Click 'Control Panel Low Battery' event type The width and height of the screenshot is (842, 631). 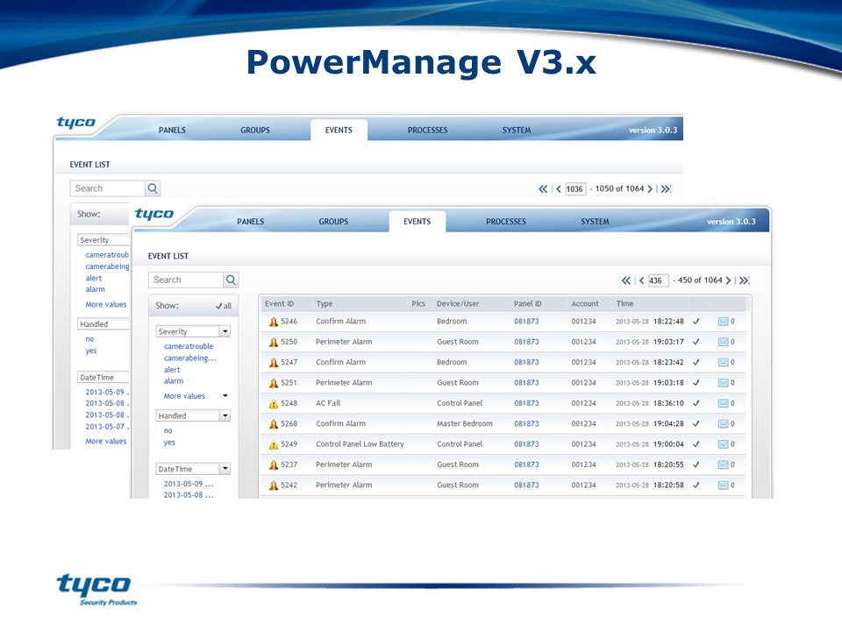pos(360,444)
